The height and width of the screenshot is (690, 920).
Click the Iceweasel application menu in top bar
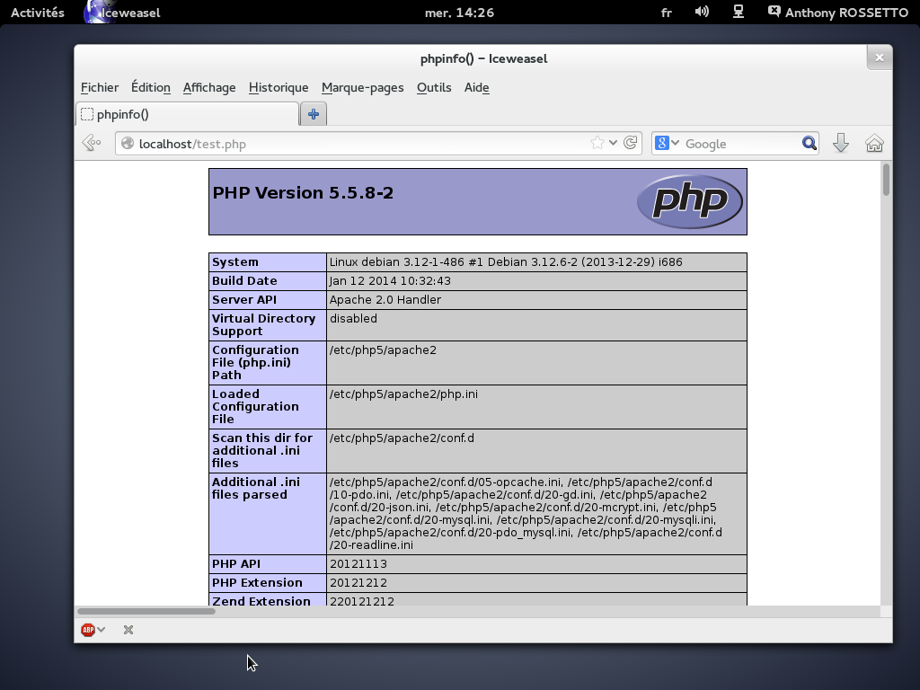click(x=122, y=13)
